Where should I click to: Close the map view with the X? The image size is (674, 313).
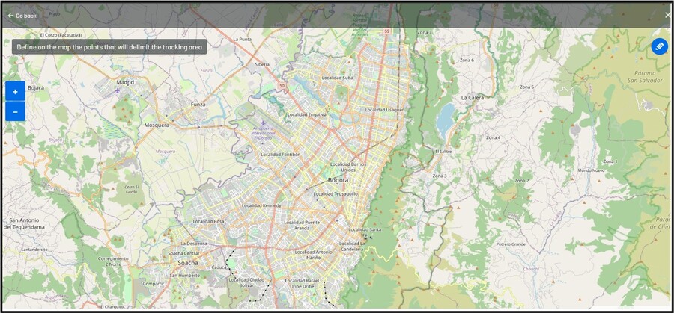(667, 15)
